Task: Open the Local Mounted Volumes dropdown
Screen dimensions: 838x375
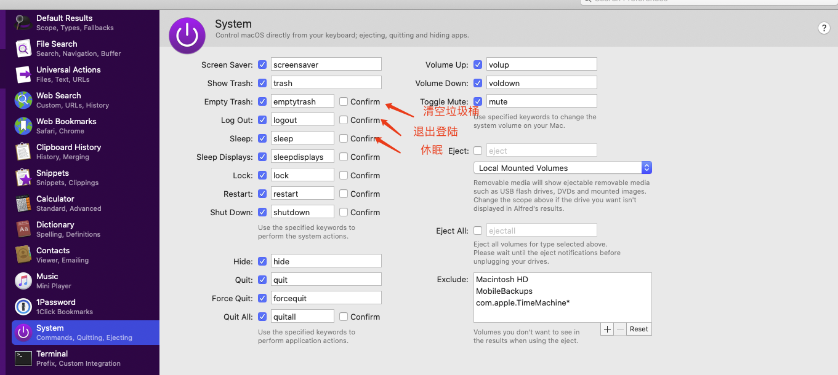Action: pyautogui.click(x=563, y=168)
